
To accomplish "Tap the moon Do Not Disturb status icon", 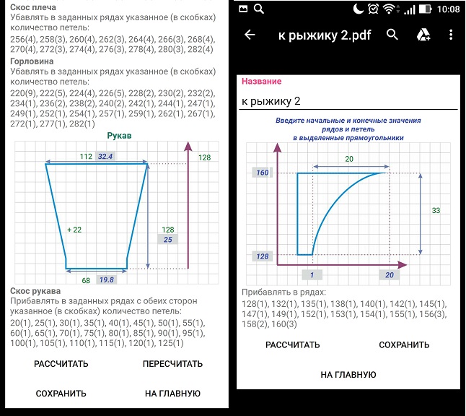I will pos(358,9).
